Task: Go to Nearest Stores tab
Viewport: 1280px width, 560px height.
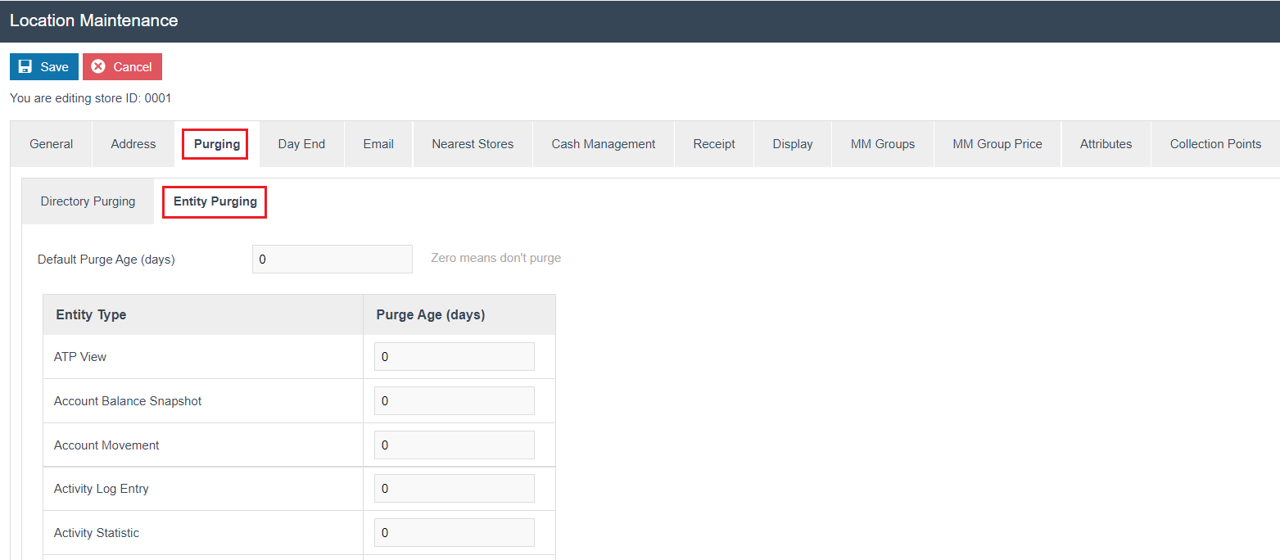Action: tap(473, 144)
